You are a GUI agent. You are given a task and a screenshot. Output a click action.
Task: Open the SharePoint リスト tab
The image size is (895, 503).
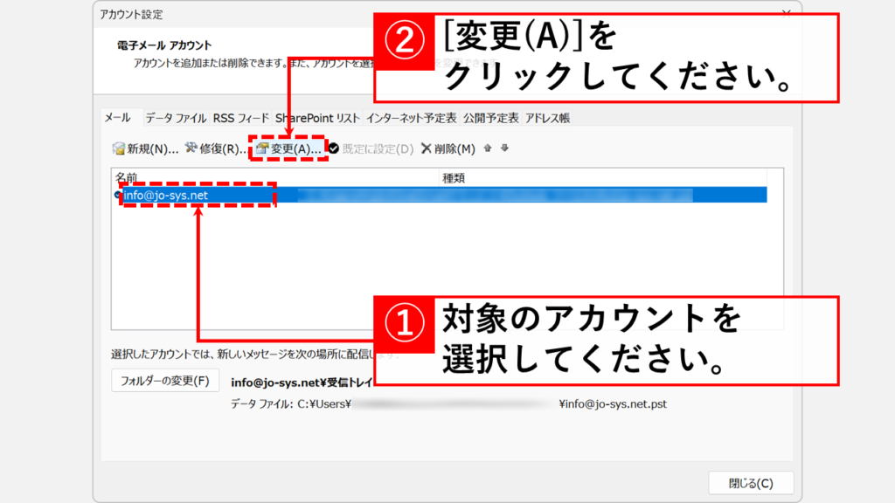[317, 118]
